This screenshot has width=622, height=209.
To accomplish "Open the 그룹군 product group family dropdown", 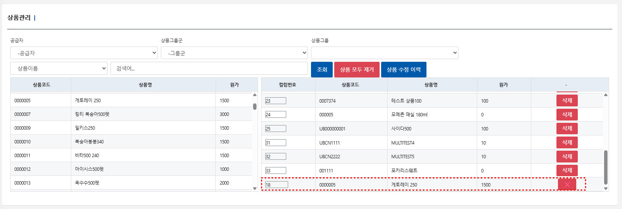I will coord(234,53).
